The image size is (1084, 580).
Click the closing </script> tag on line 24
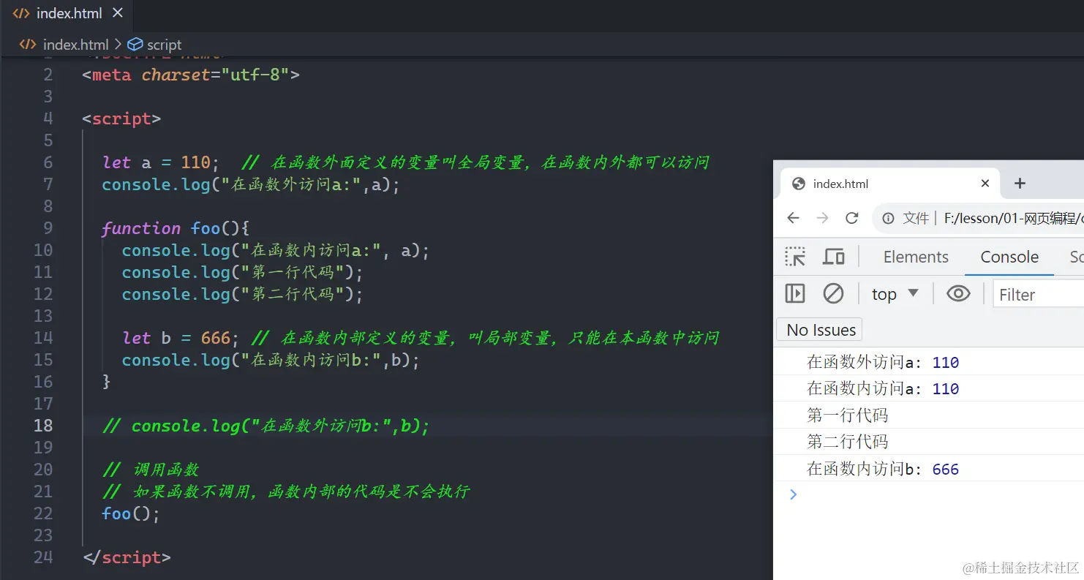tap(127, 557)
